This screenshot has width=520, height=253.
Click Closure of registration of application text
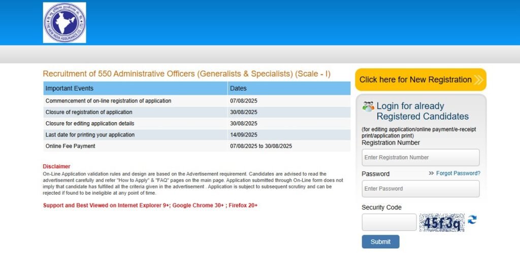pyautogui.click(x=89, y=112)
